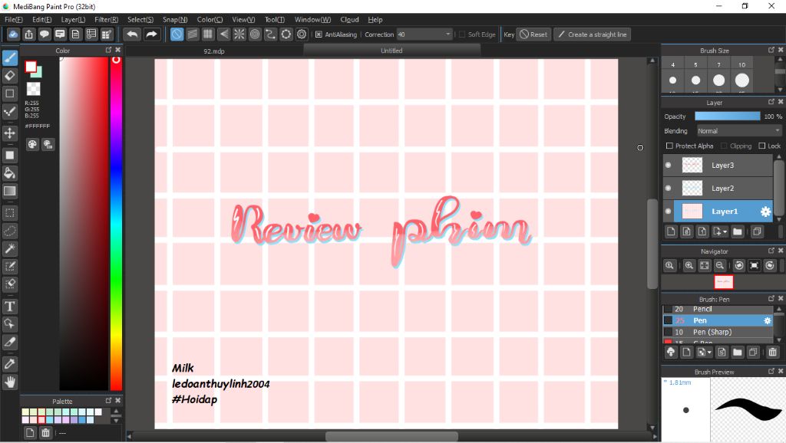Enable curve snap
This screenshot has width=786, height=443.
[x=271, y=34]
